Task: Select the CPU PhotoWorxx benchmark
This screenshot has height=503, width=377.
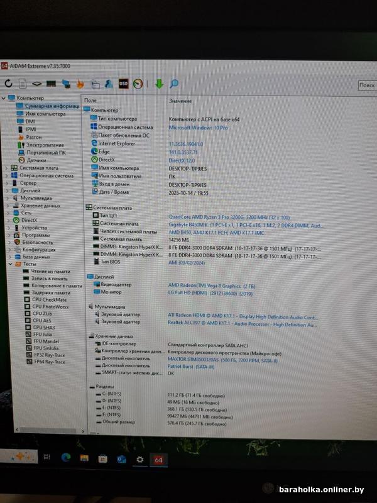Action: click(50, 307)
